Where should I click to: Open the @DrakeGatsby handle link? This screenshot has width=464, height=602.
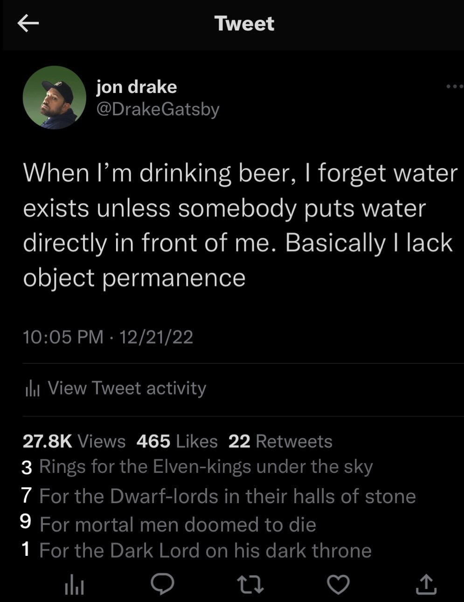click(x=158, y=109)
